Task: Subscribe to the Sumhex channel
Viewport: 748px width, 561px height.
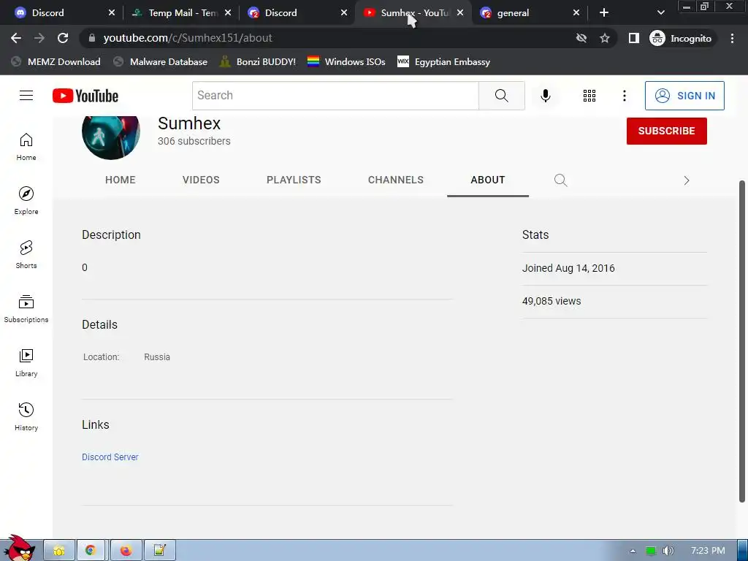Action: tap(666, 131)
